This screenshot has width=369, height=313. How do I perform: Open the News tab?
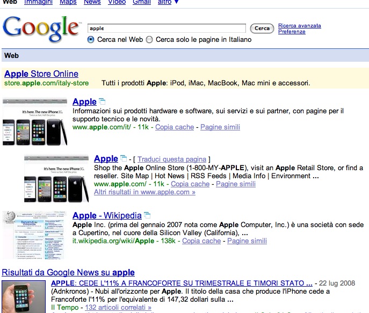coord(92,2)
